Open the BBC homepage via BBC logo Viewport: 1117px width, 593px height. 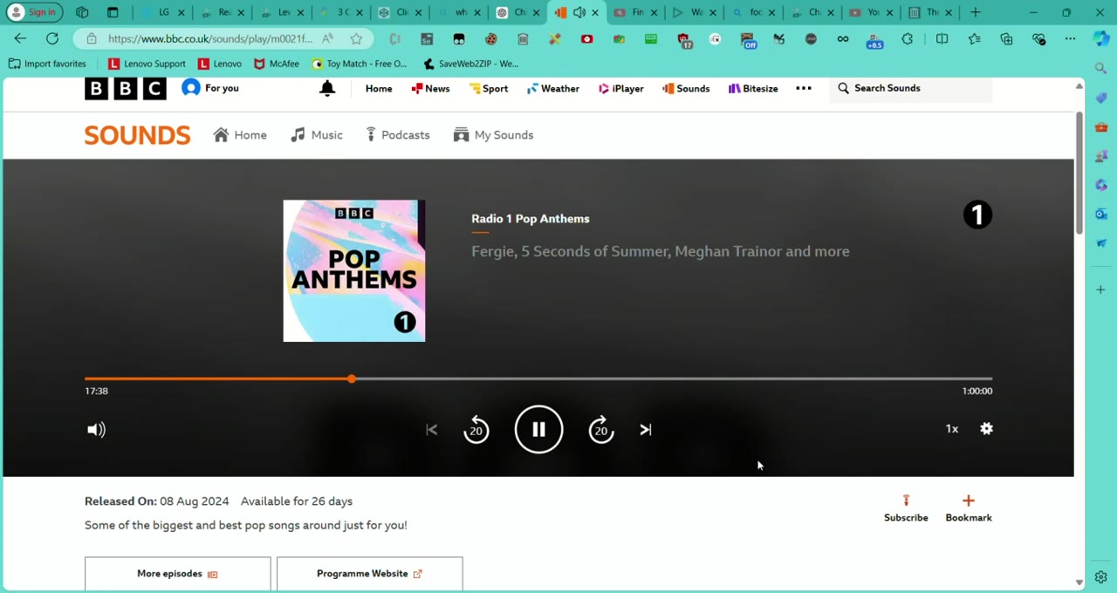[126, 88]
